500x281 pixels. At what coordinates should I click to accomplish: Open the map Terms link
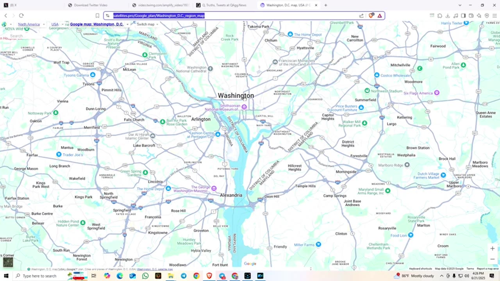[x=470, y=269]
